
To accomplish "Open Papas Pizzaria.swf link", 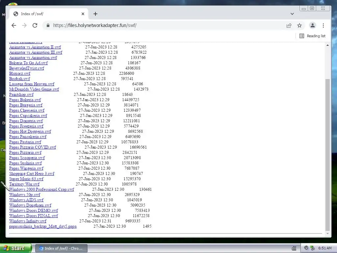I will (x=25, y=153).
